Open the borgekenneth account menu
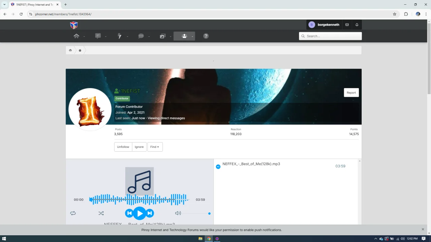Screen dimensions: 431x242 click(x=324, y=25)
